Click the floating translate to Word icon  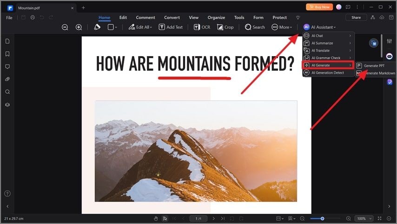point(373,43)
